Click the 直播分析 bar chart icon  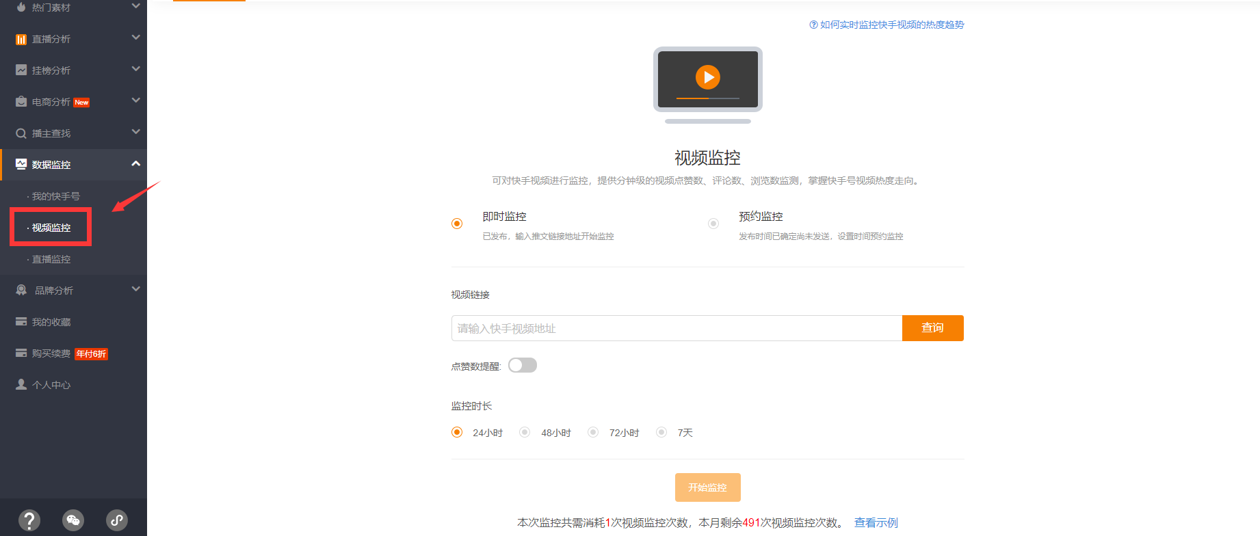(21, 40)
